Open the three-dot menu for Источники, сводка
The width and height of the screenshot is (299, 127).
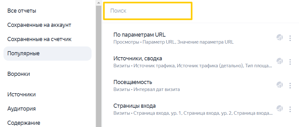tap(290, 62)
